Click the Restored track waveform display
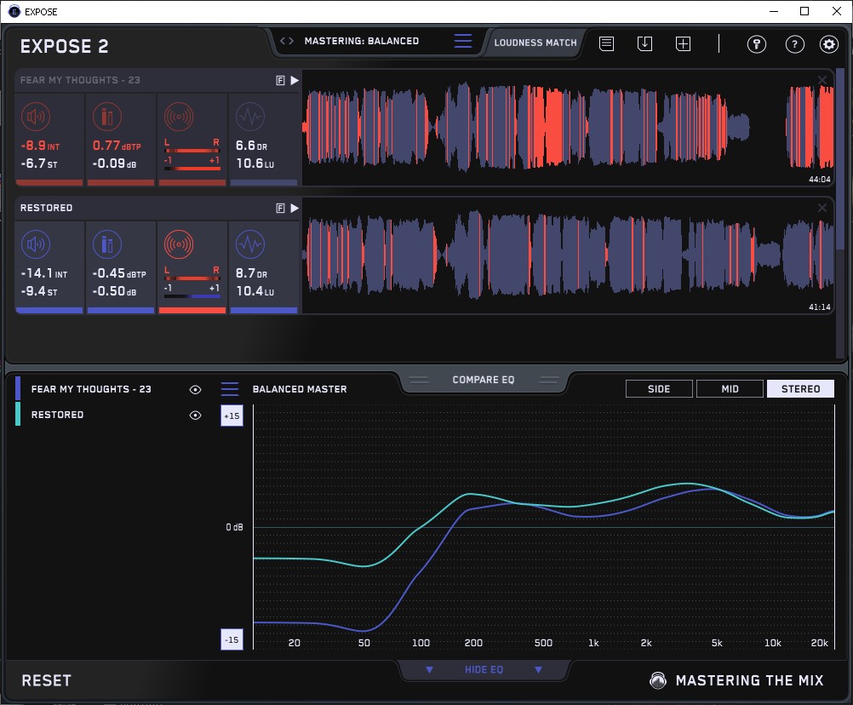The image size is (853, 705). coord(568,255)
